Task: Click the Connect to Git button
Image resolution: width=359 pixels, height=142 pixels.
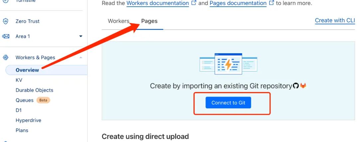Action: [228, 103]
